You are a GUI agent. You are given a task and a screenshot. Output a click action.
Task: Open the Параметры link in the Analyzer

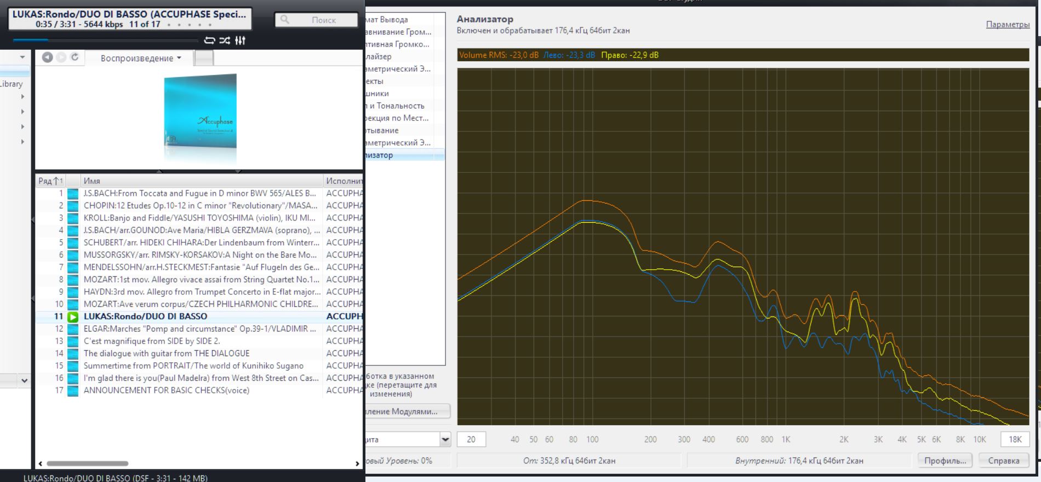(1008, 25)
